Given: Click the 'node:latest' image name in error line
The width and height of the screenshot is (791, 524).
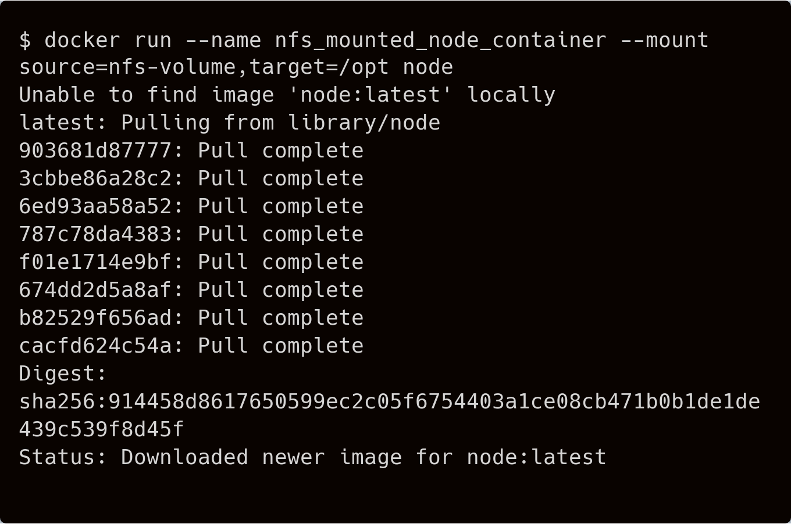Looking at the screenshot, I should click(x=370, y=95).
